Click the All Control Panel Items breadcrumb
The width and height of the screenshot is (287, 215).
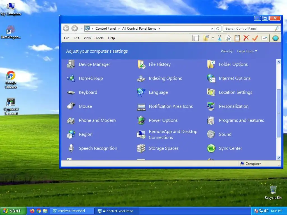click(139, 29)
